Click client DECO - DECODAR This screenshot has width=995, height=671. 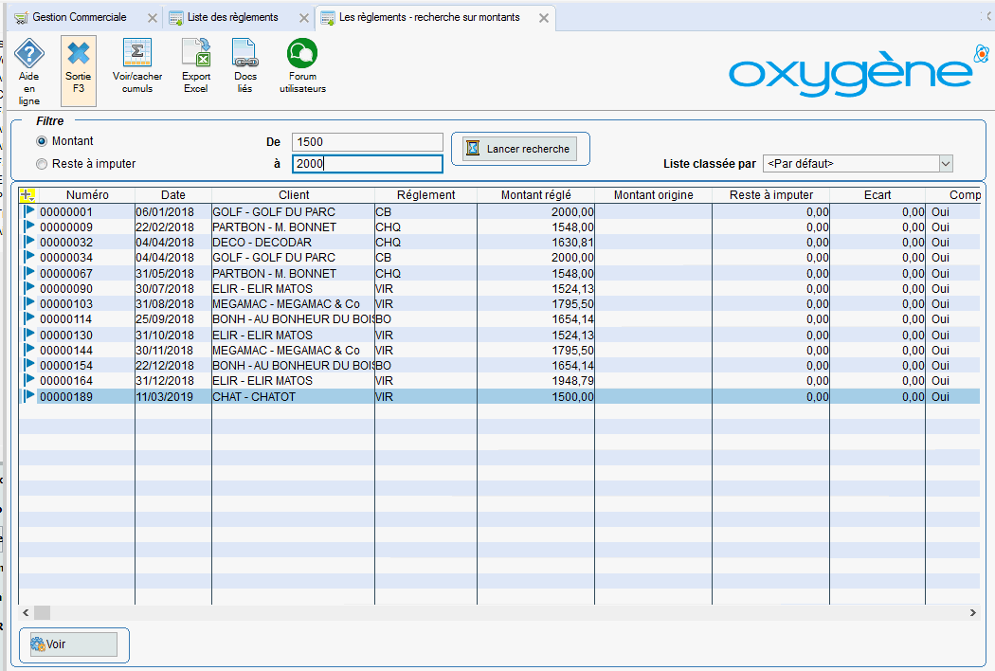[x=262, y=242]
